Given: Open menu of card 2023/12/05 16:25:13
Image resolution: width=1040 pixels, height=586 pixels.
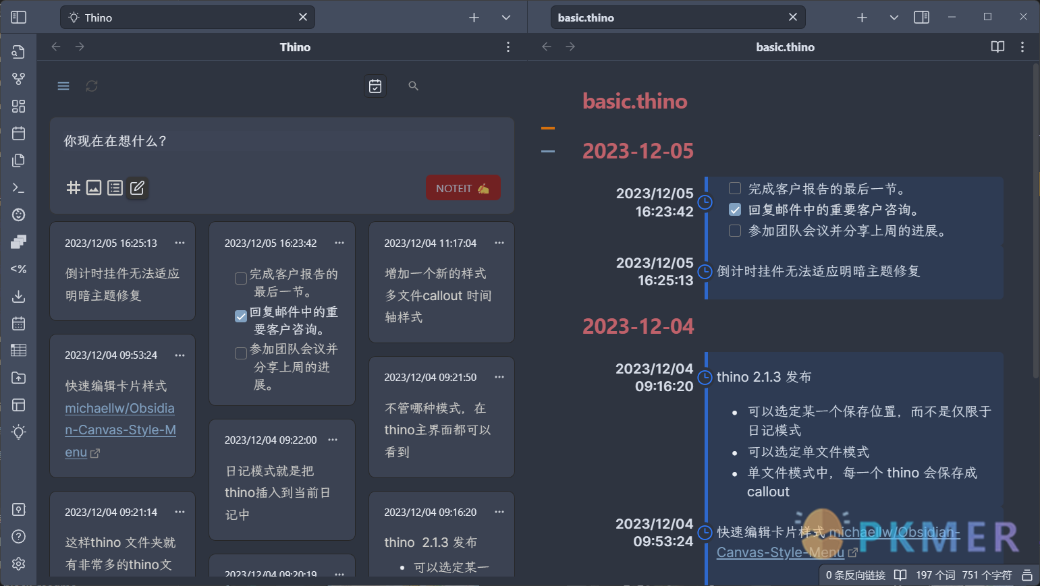Looking at the screenshot, I should click(180, 243).
